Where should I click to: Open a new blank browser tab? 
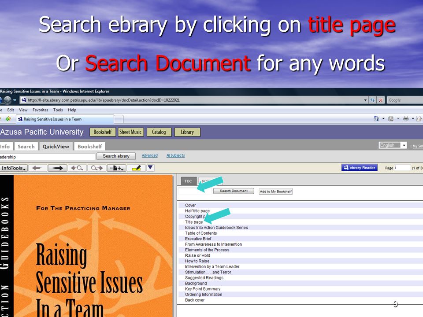click(x=119, y=119)
